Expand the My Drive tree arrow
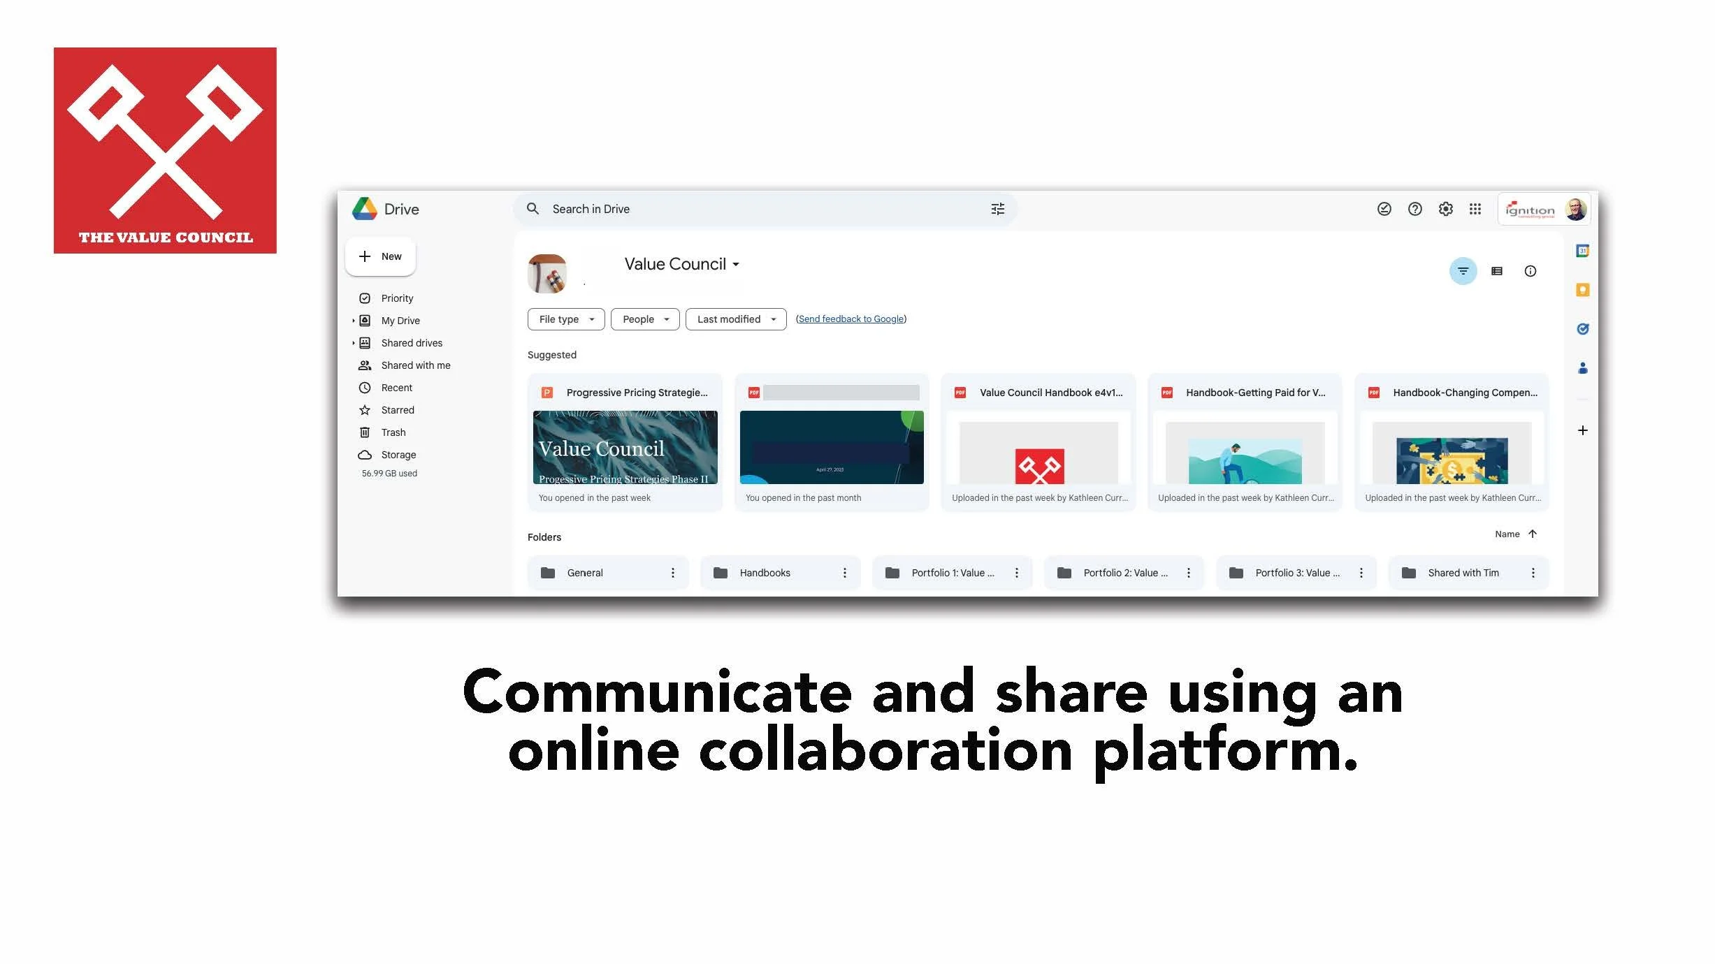The image size is (1715, 964). pos(354,321)
